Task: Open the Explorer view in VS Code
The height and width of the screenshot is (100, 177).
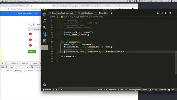Action: 45,14
